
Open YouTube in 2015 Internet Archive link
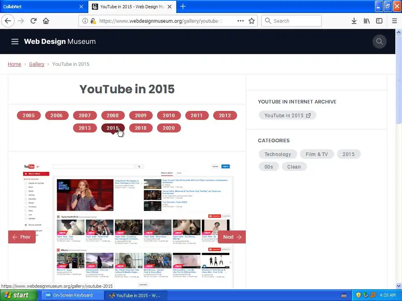point(287,116)
